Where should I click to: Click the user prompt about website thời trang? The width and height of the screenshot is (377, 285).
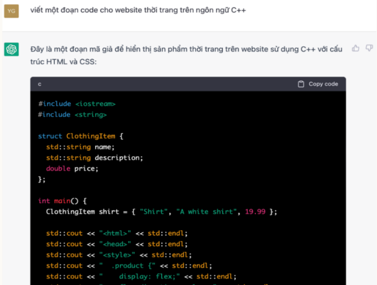(x=138, y=10)
